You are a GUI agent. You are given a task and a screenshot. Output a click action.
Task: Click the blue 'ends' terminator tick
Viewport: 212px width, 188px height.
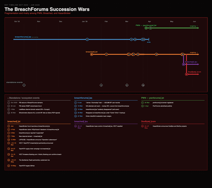(149, 39)
